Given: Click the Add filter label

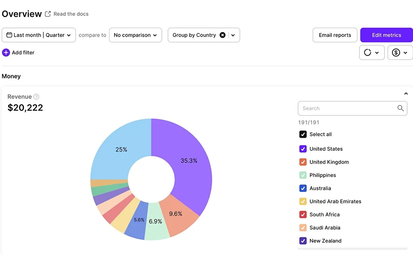Looking at the screenshot, I should tap(23, 52).
